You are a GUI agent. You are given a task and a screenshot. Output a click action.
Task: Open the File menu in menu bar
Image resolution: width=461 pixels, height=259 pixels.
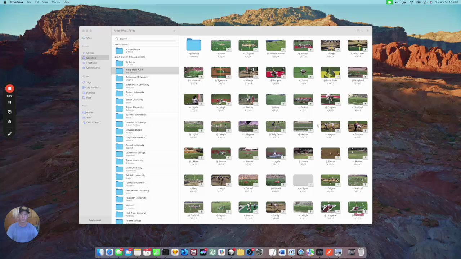(29, 2)
